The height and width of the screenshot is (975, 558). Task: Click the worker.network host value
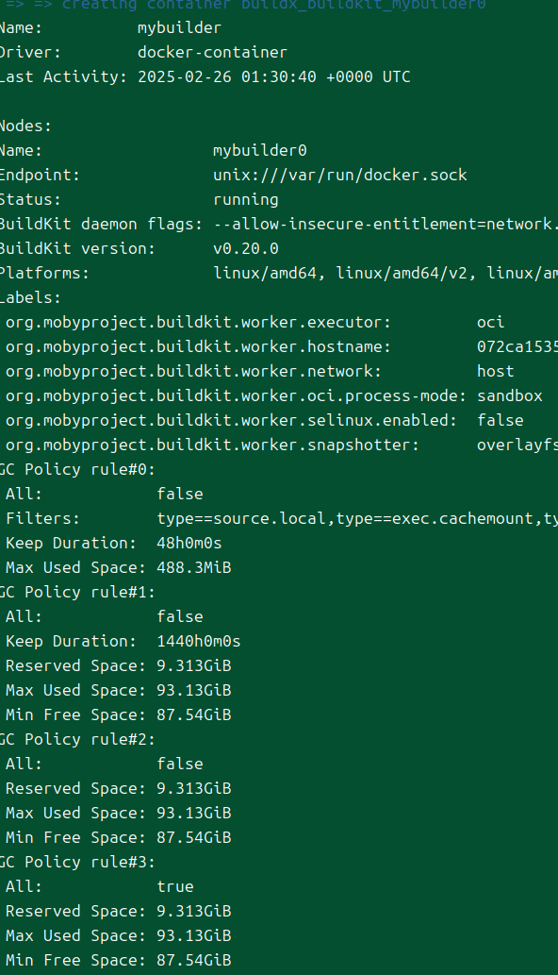tap(495, 371)
